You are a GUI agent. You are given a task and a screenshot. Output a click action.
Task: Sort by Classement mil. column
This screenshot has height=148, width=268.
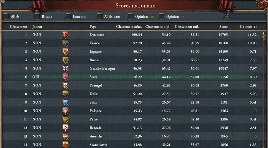click(x=187, y=27)
